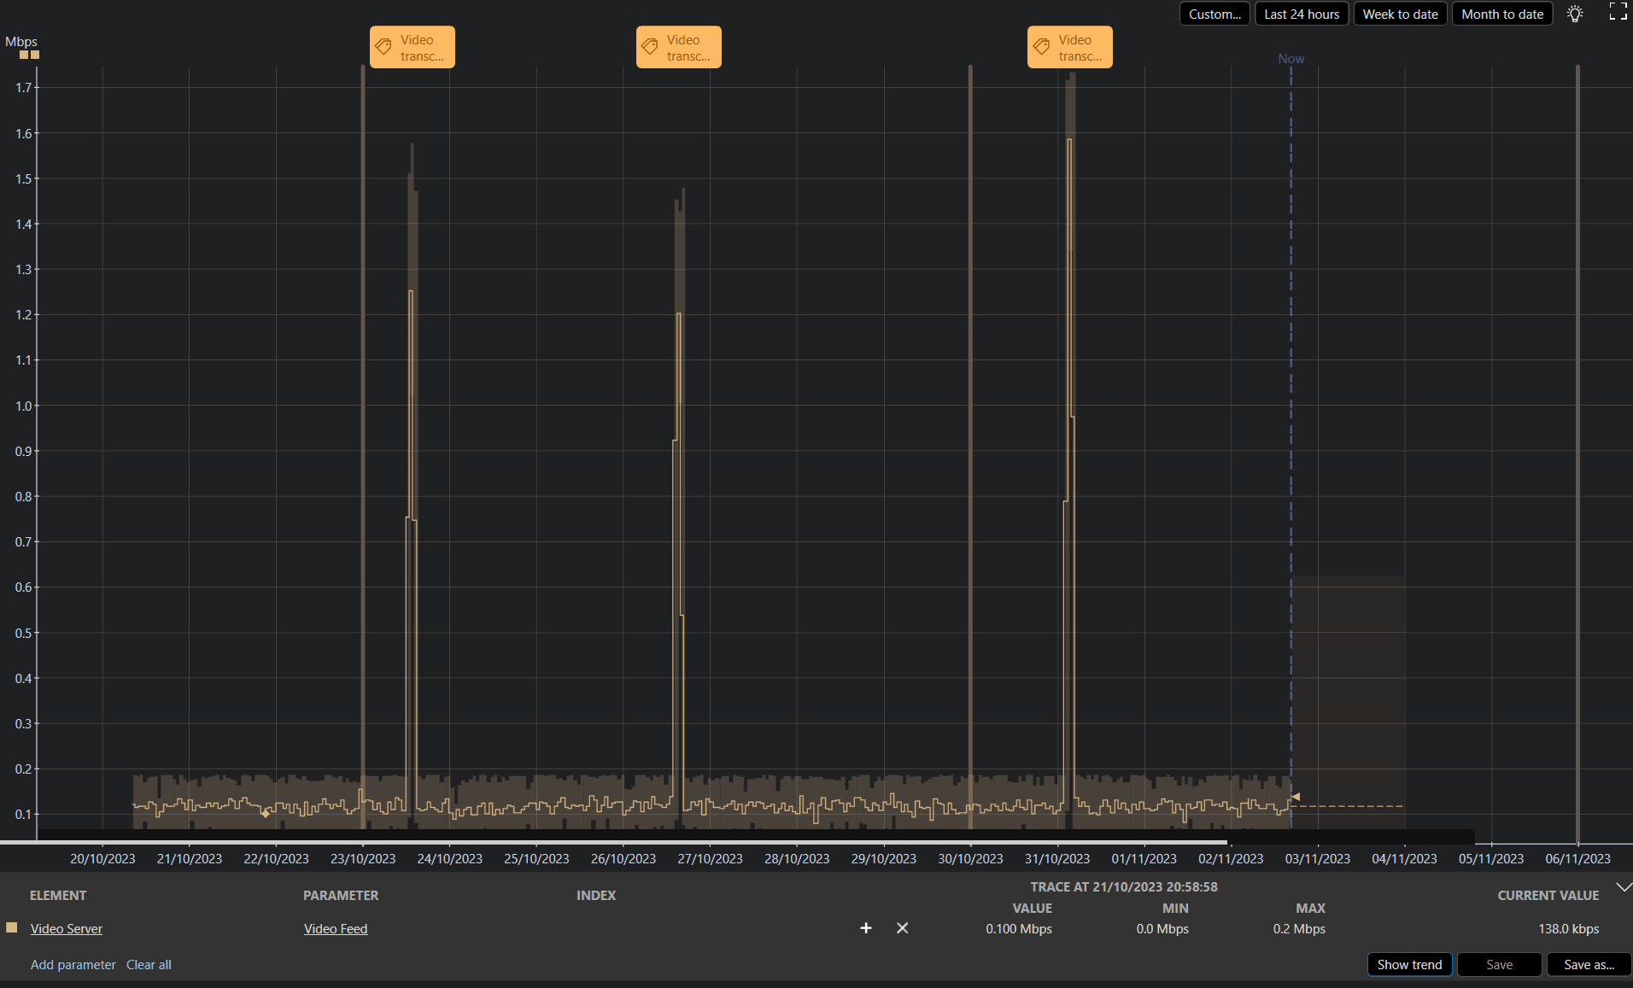The height and width of the screenshot is (988, 1633).
Task: Switch to Week to date range
Action: click(x=1400, y=14)
